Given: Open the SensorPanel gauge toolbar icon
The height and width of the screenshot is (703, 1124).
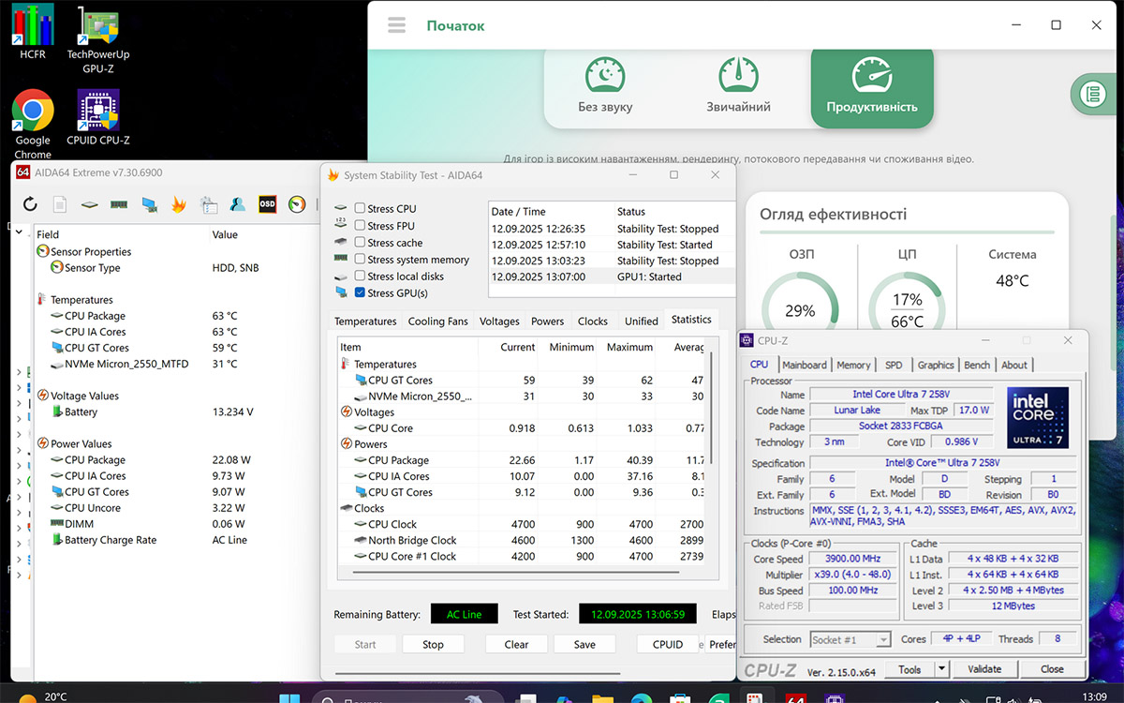Looking at the screenshot, I should [x=297, y=203].
